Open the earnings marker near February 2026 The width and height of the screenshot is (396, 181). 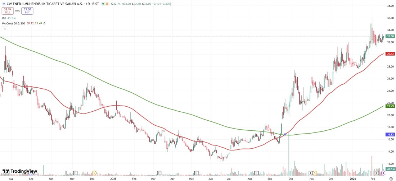377,173
